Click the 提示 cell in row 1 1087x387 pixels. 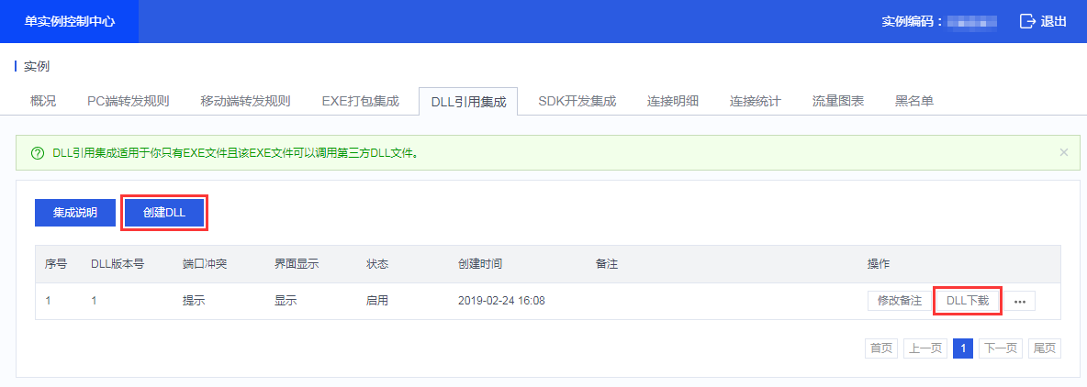coord(194,301)
